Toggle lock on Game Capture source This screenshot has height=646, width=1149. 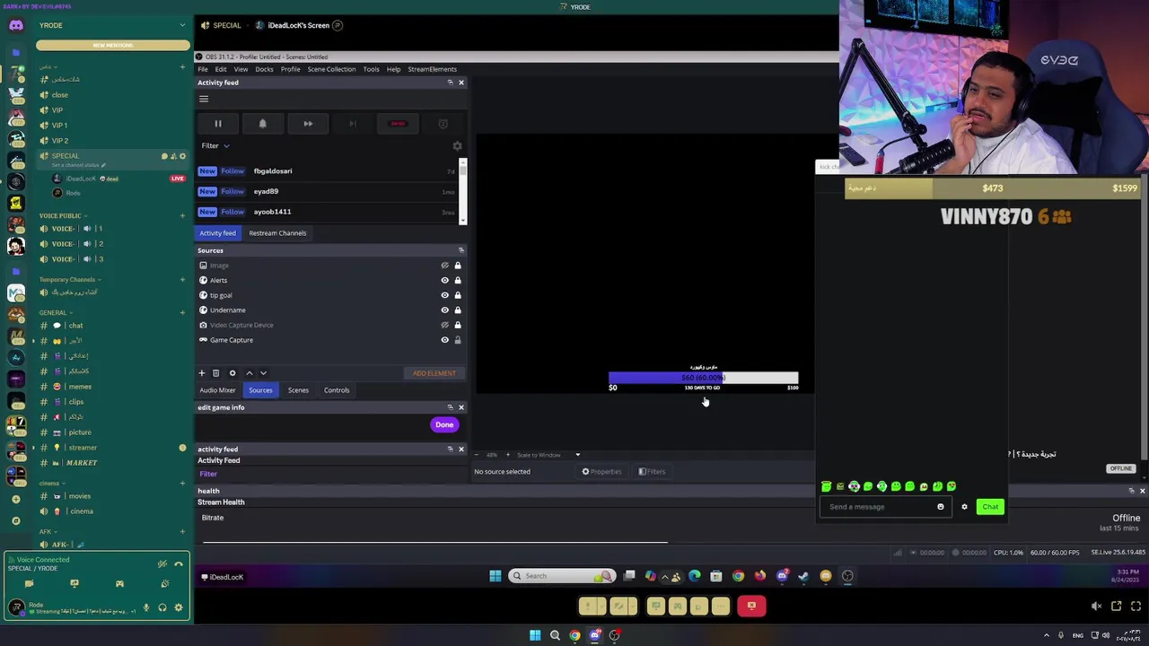point(458,340)
